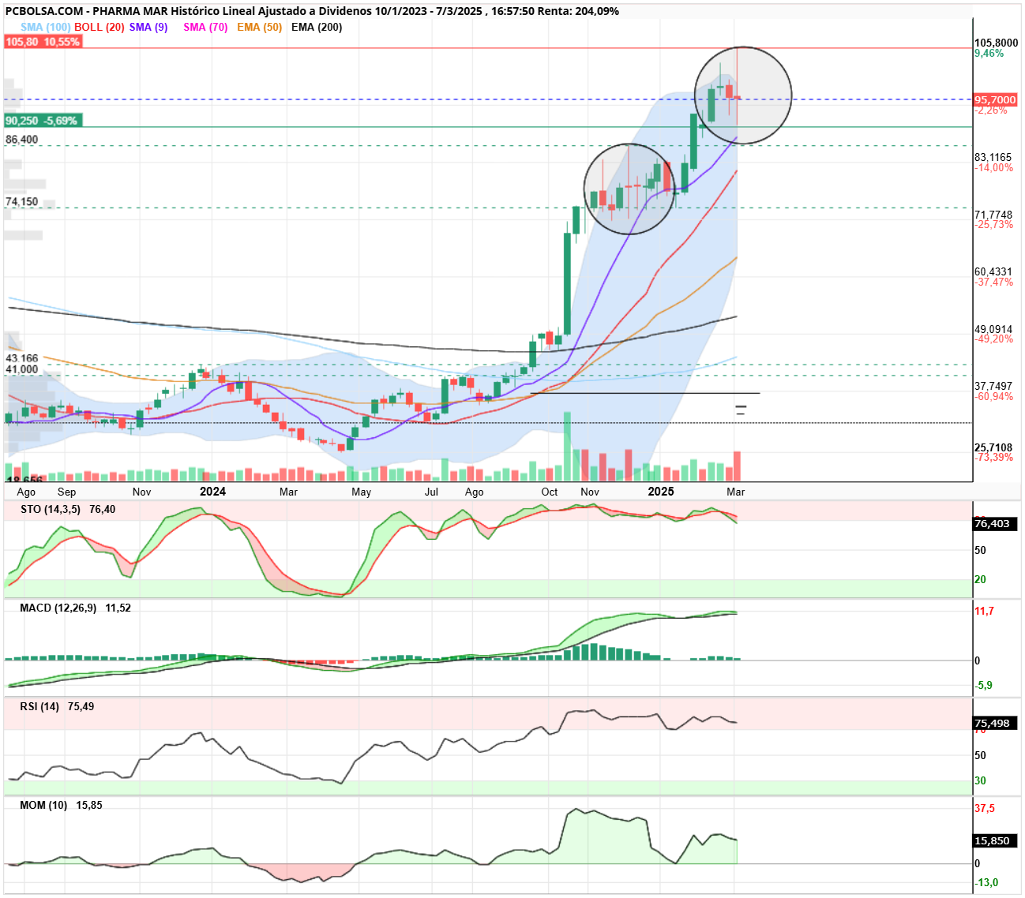Viewport: 1025px width, 898px height.
Task: Click the red 105,80 10,55% price tag
Action: (x=43, y=41)
